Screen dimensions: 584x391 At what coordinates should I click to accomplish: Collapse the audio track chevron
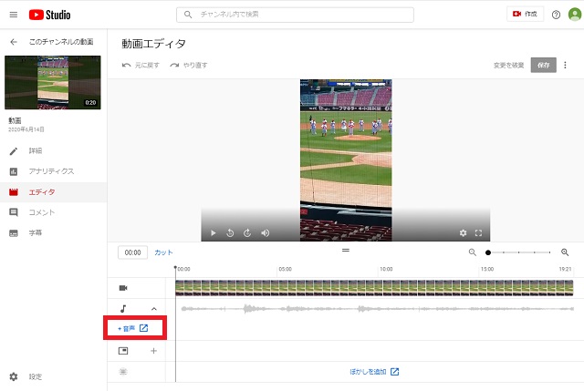154,309
